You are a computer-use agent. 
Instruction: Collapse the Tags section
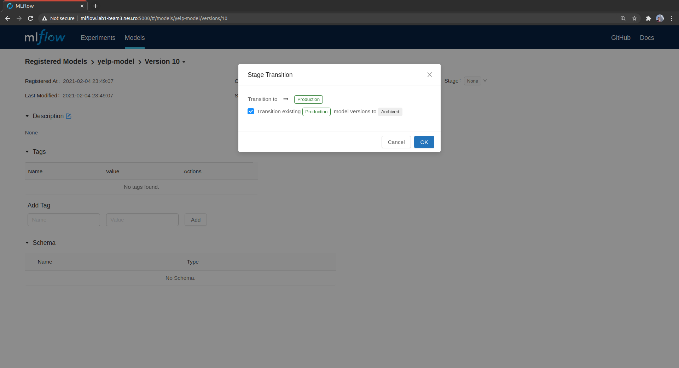[27, 152]
